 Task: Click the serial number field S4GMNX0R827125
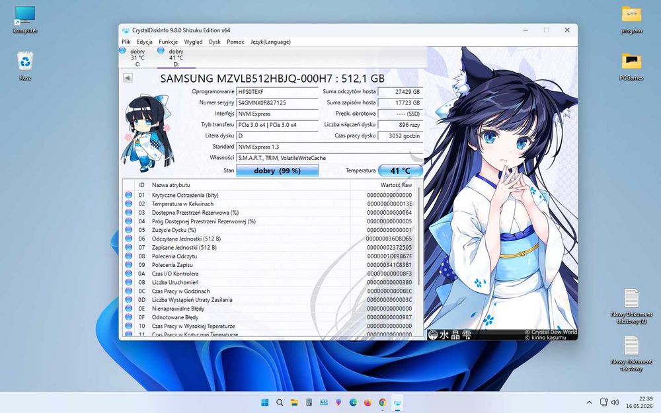[x=277, y=102]
